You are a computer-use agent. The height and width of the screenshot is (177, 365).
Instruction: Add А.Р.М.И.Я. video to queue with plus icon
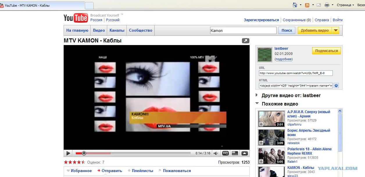(261, 124)
